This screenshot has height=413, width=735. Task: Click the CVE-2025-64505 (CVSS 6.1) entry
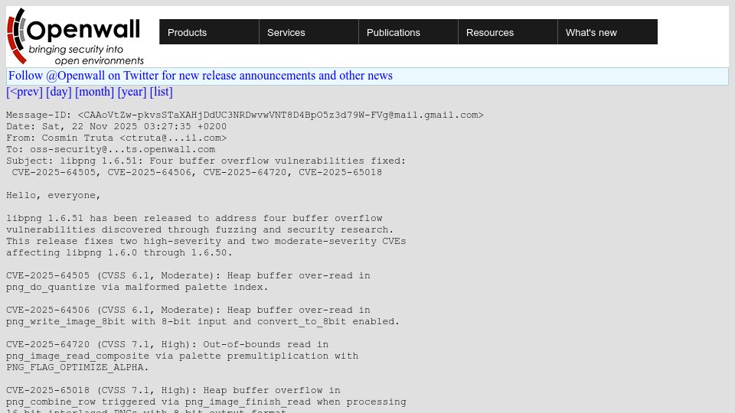tap(188, 276)
